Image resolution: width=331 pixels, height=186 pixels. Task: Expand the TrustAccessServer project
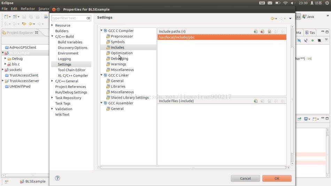(3, 81)
